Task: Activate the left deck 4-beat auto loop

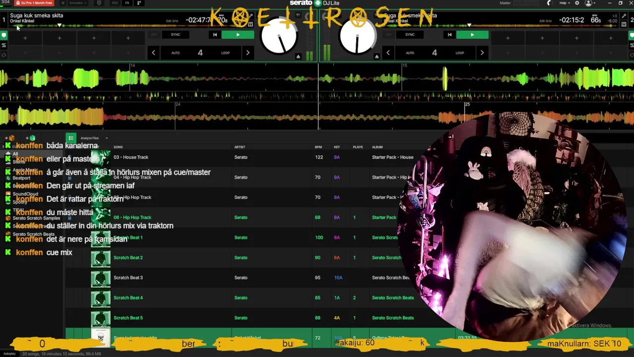Action: (x=200, y=53)
